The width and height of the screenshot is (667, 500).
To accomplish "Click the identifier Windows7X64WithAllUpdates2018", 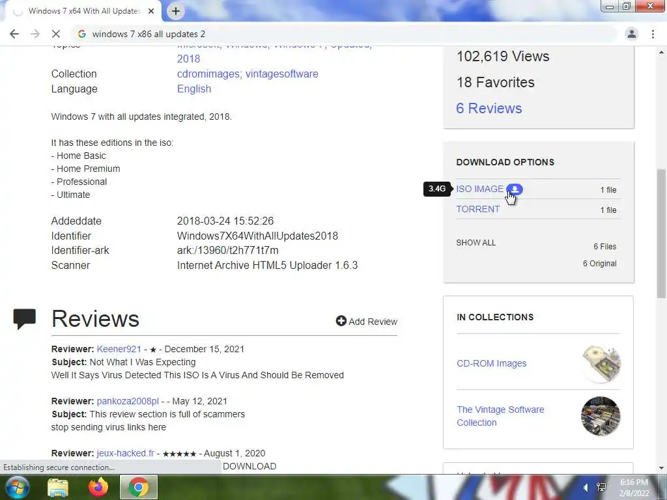I will [257, 236].
